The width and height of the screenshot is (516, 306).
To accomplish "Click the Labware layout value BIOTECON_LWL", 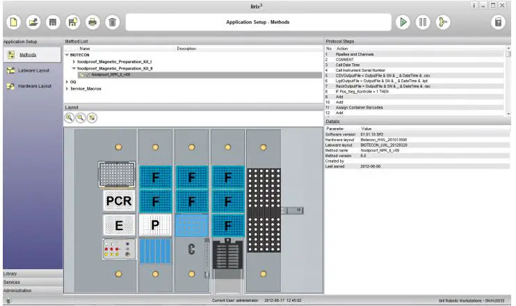I will point(384,145).
